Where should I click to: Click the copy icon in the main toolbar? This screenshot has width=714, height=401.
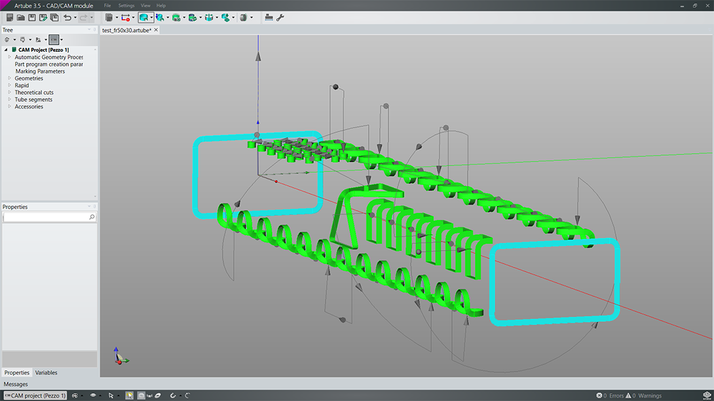[54, 17]
